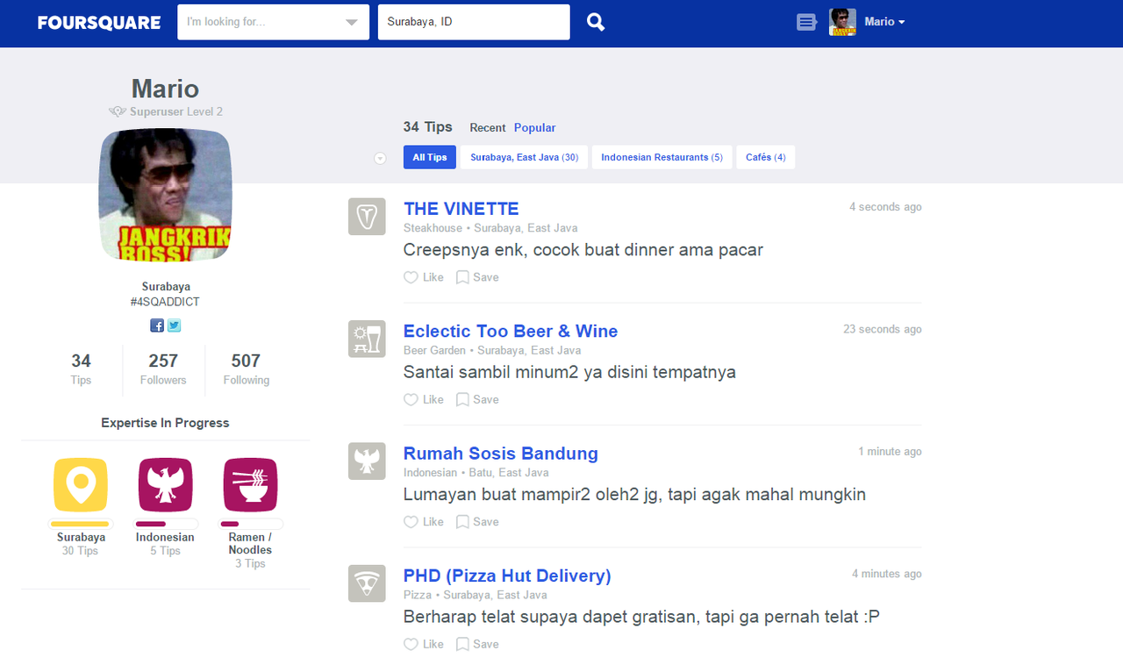Viewport: 1123px width, 665px height.
Task: Open Eclectic Too Beer & Wine link
Action: pos(511,332)
